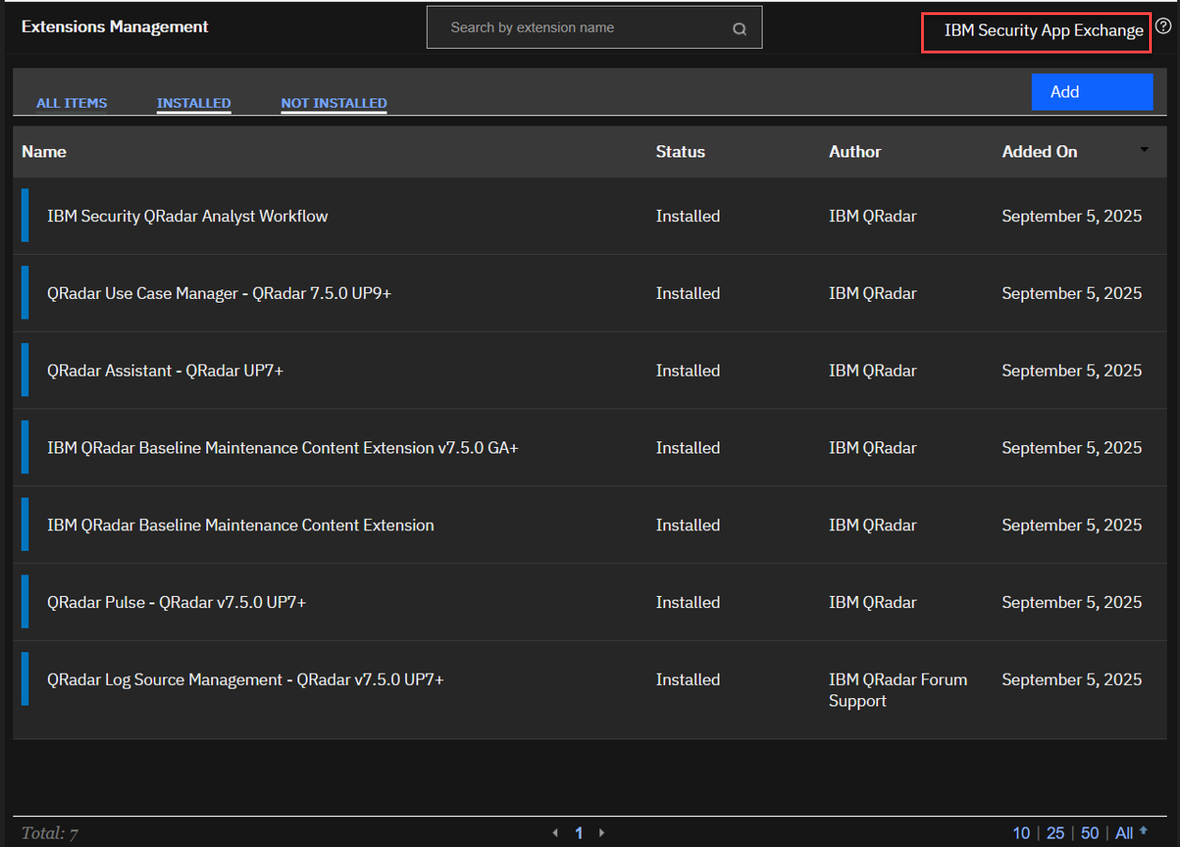Show 25 items per page
Image resolution: width=1180 pixels, height=847 pixels.
(1055, 833)
